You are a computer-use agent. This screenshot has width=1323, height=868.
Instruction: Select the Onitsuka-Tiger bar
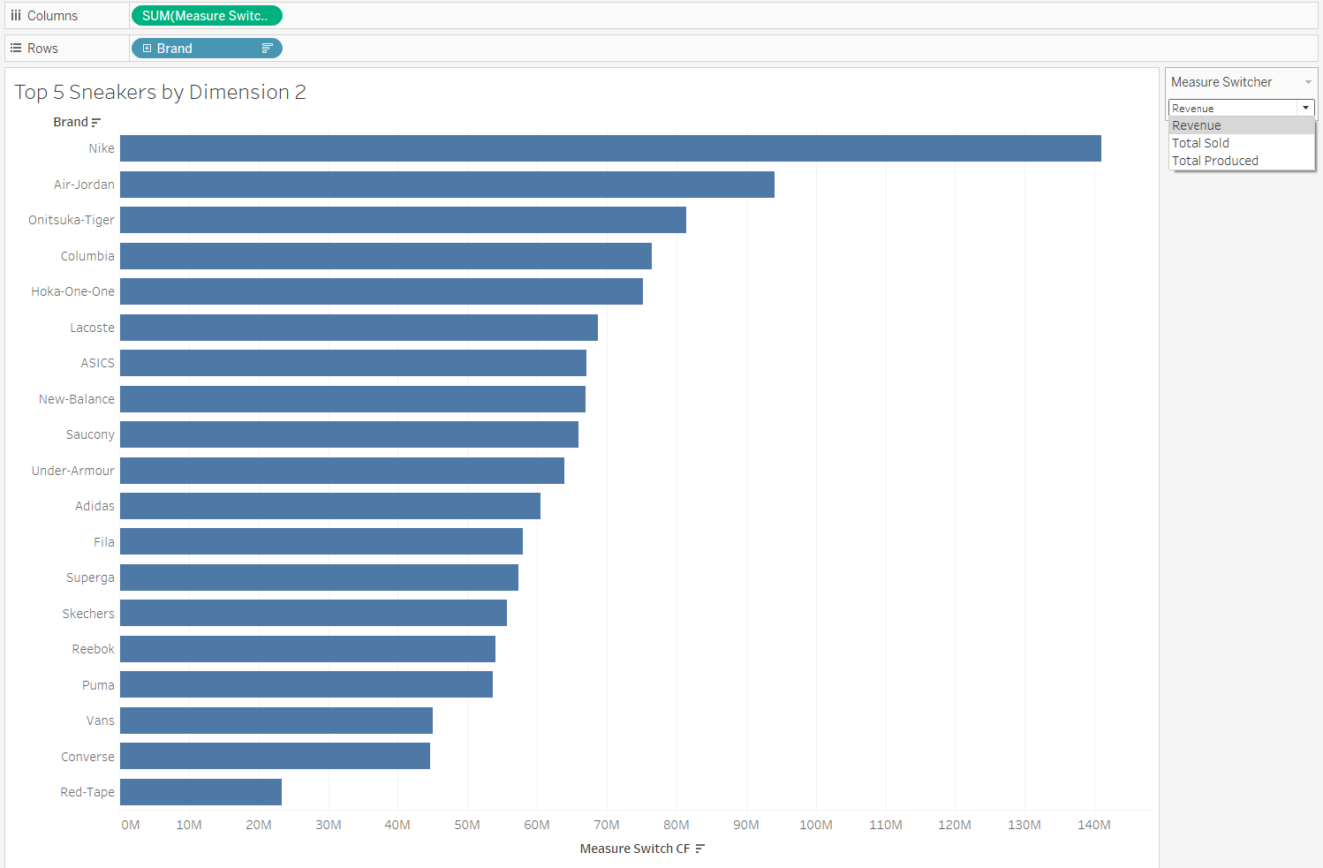(x=403, y=220)
